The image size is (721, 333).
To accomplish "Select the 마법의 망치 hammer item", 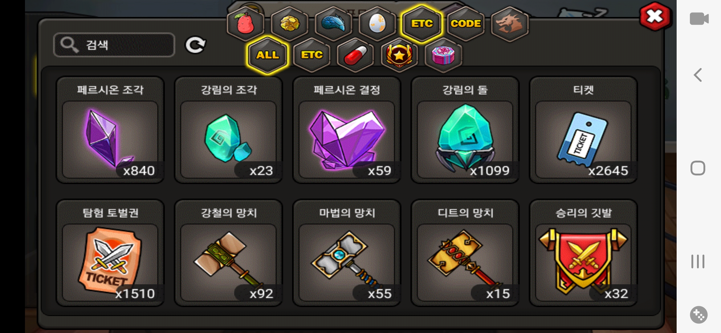I will click(347, 253).
